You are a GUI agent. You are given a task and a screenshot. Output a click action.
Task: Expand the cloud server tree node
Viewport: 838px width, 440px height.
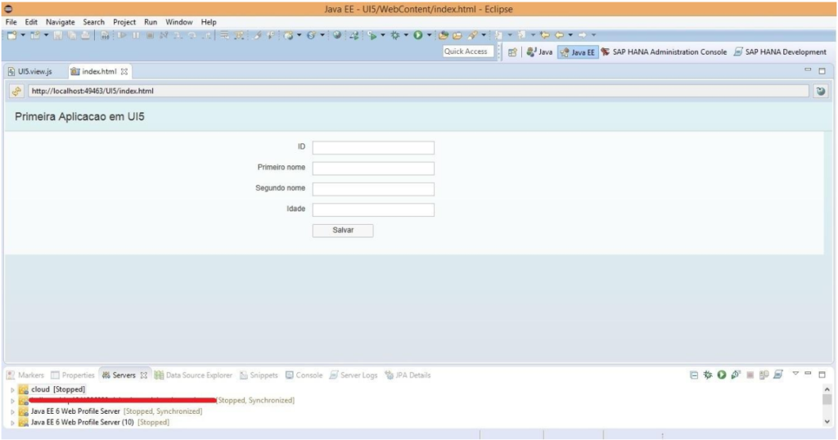click(12, 389)
